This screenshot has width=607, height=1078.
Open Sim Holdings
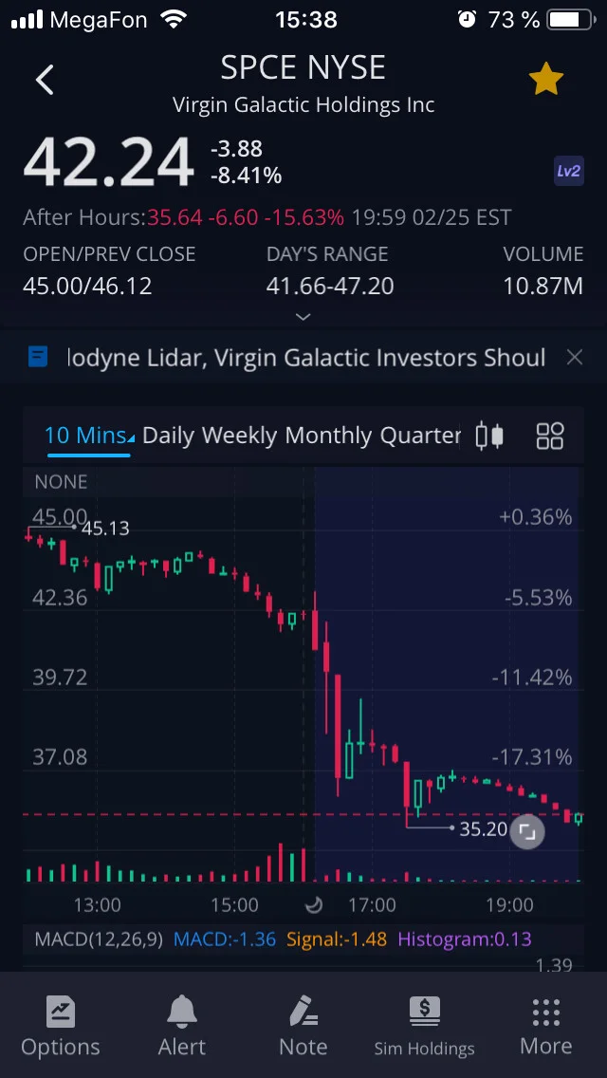point(424,1027)
